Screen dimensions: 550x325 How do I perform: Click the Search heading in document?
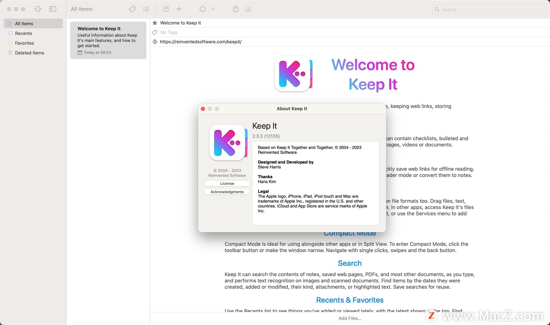click(350, 263)
